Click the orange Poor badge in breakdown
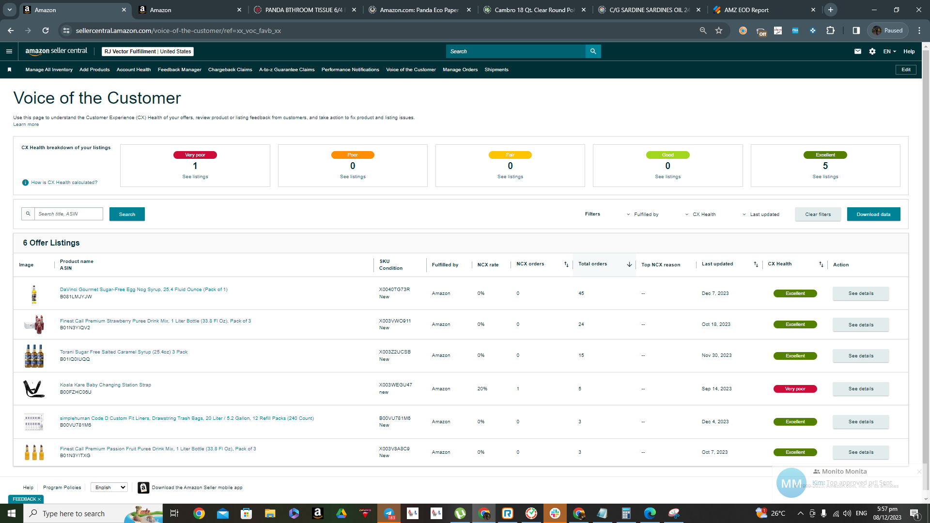 tap(353, 155)
